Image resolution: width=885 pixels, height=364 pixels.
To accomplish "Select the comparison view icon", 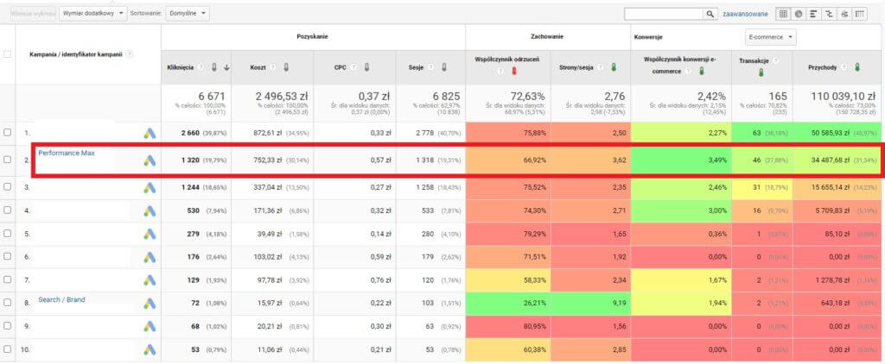I will (x=828, y=14).
